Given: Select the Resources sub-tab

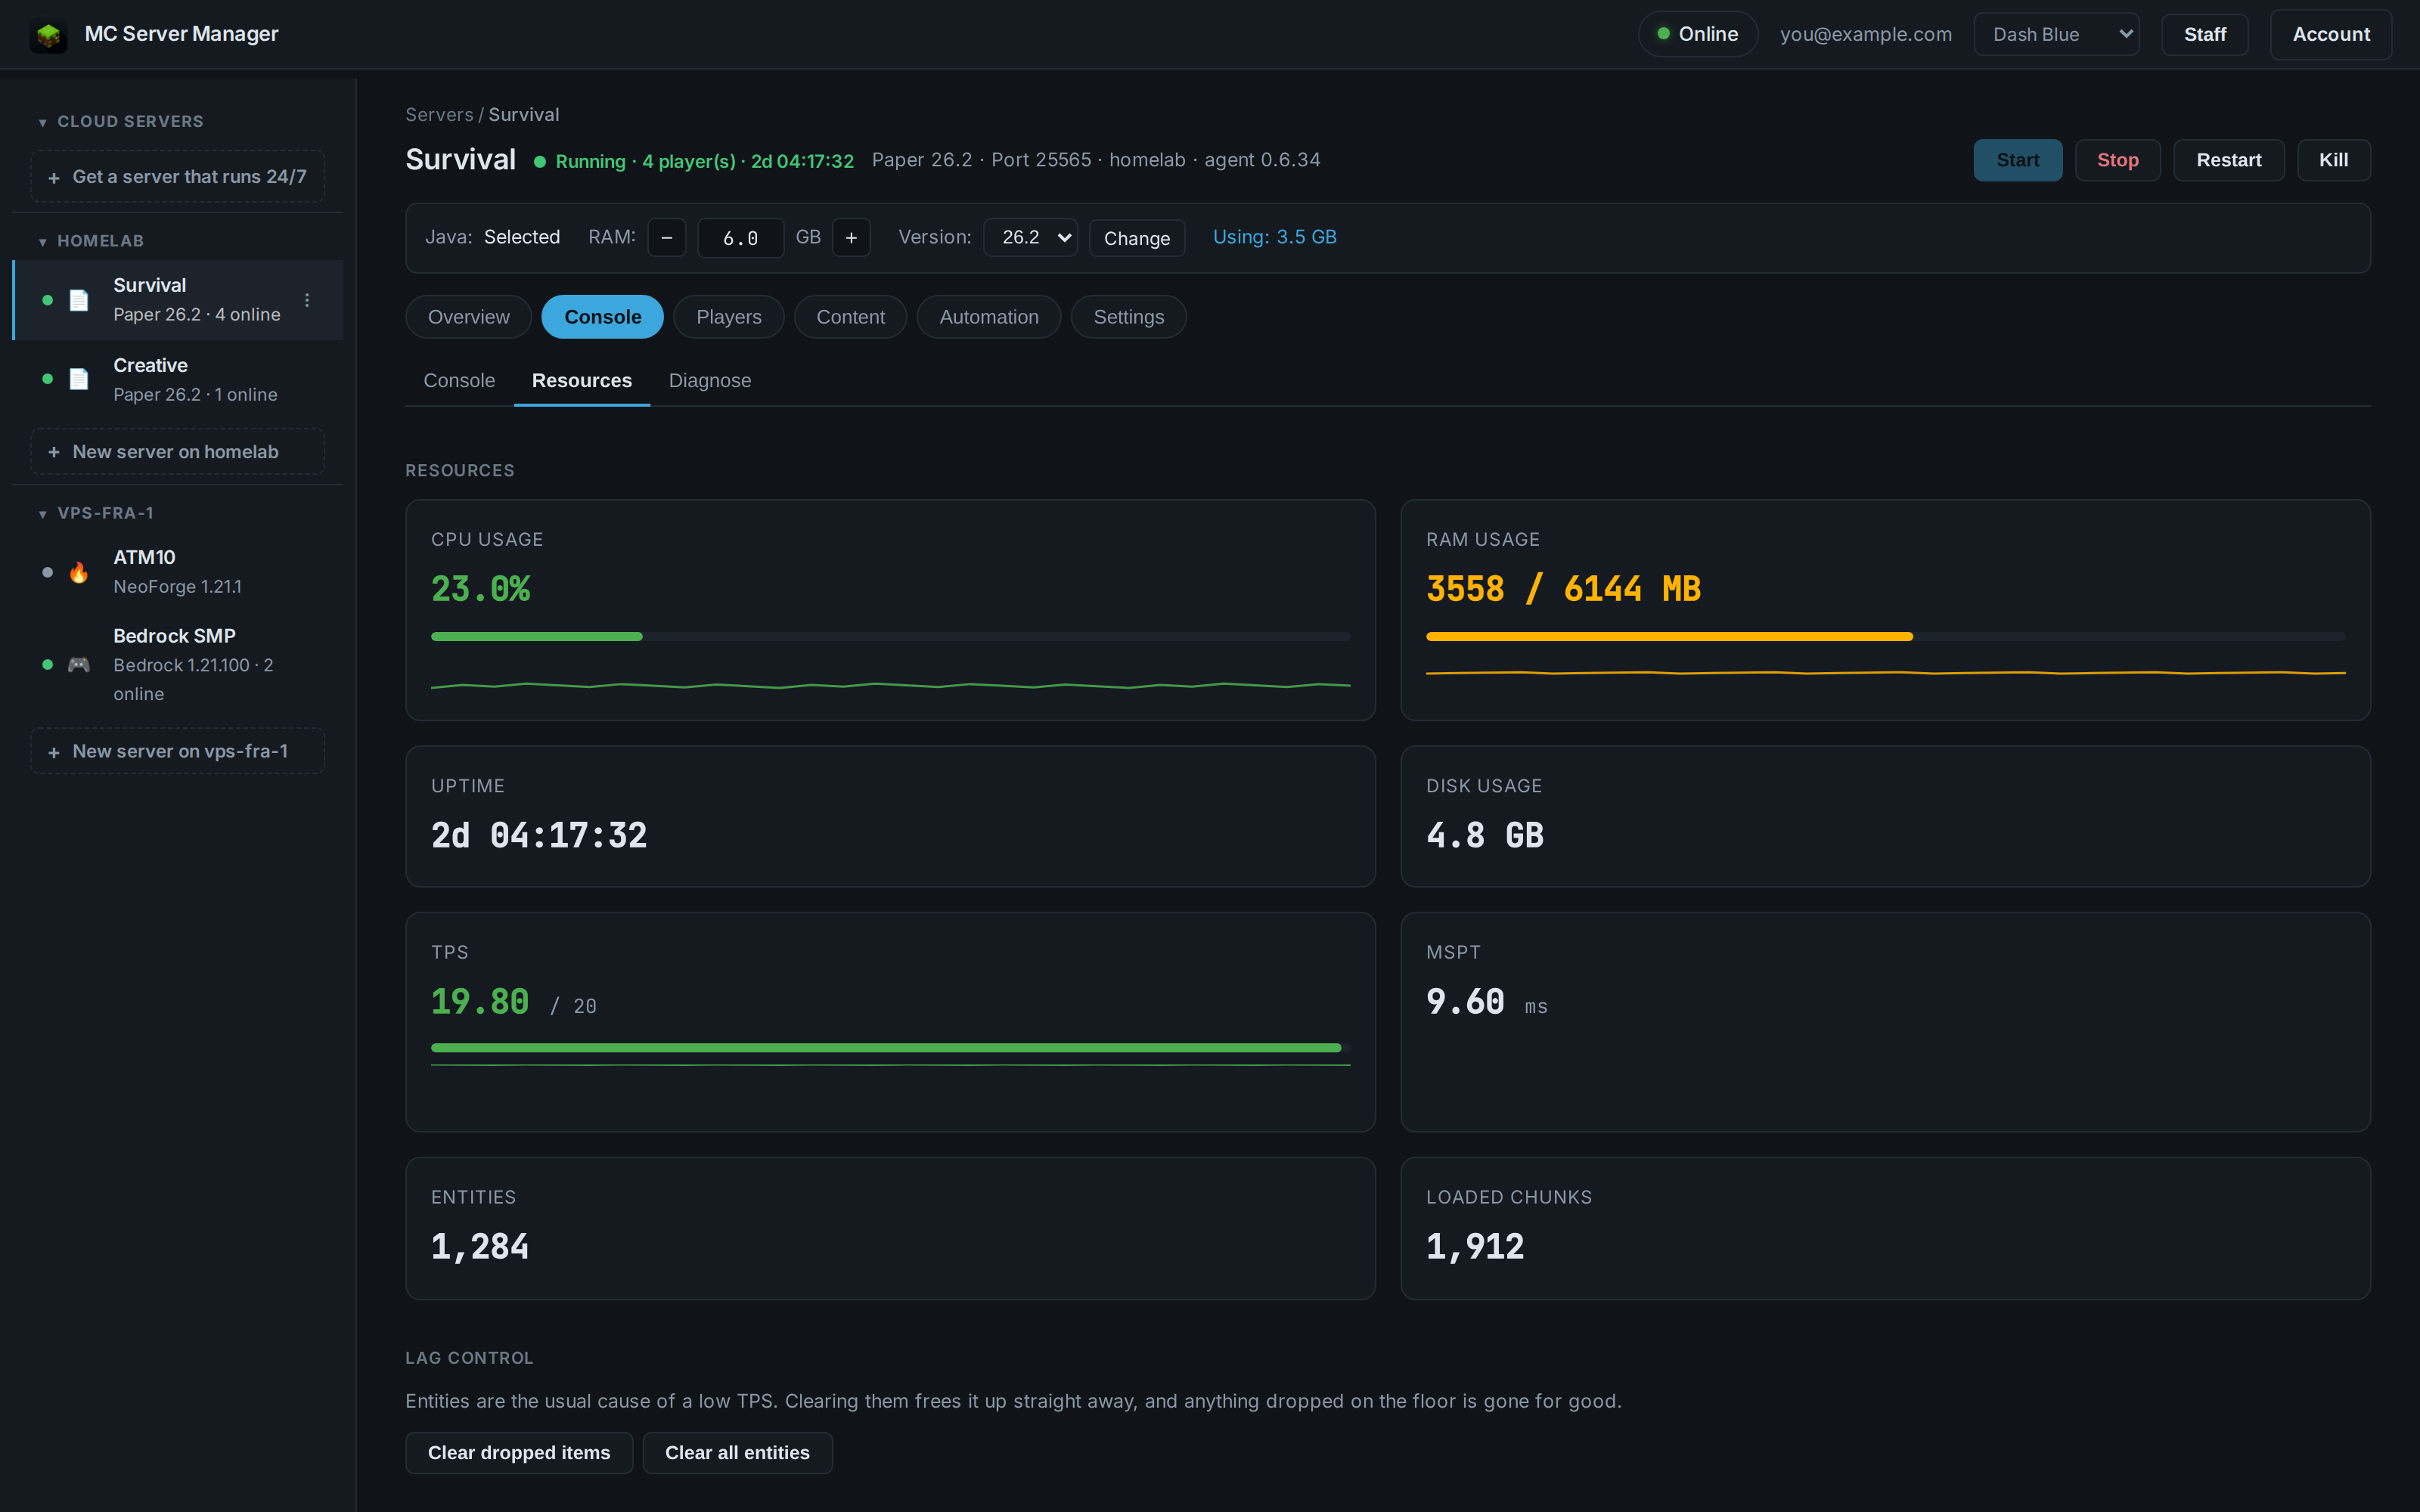Looking at the screenshot, I should pos(582,381).
